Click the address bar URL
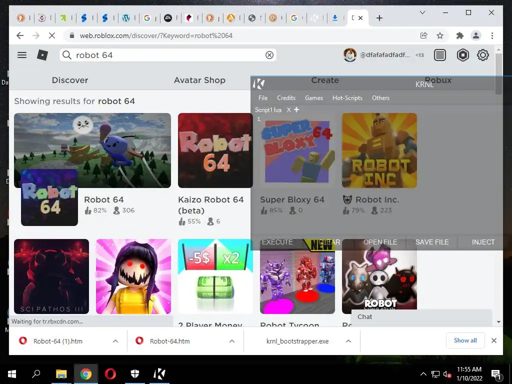 [x=156, y=35]
